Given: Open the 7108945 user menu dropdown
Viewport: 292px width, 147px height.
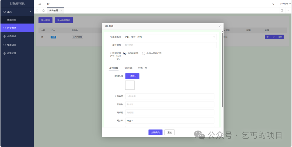Looking at the screenshot, I should click(x=285, y=4).
